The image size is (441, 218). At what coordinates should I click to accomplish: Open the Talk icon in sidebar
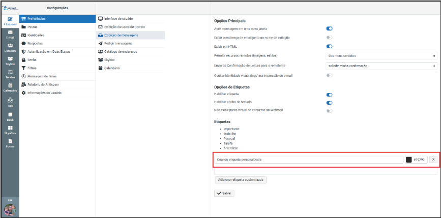(10, 102)
